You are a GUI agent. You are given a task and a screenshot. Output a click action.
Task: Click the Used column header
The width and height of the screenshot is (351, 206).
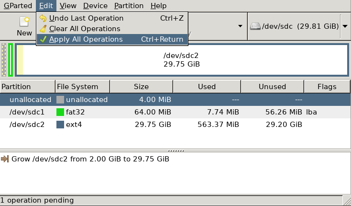[x=207, y=87]
